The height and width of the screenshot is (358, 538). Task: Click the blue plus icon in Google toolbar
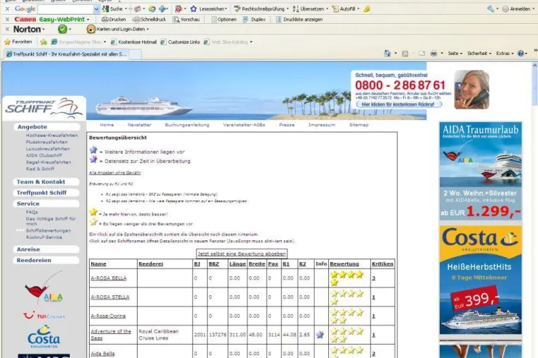162,9
